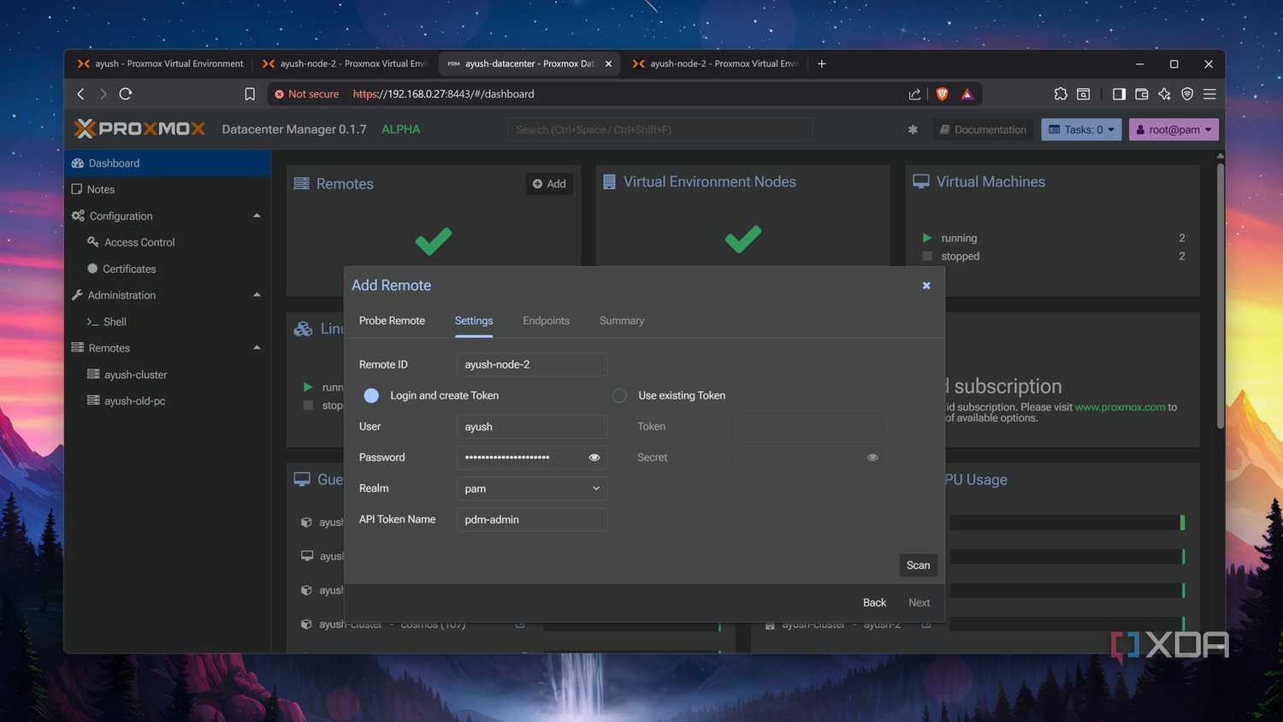The width and height of the screenshot is (1283, 722).
Task: Click Back in Add Remote dialog
Action: pos(874,603)
